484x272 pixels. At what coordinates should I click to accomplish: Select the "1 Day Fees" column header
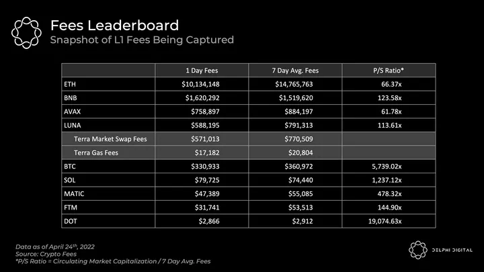coord(201,71)
